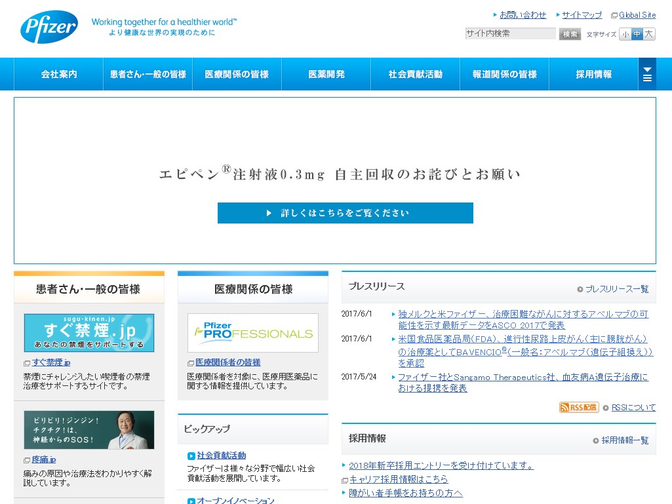The image size is (672, 504).
Task: Open the 報道関係の皆様 menu
Action: (504, 74)
